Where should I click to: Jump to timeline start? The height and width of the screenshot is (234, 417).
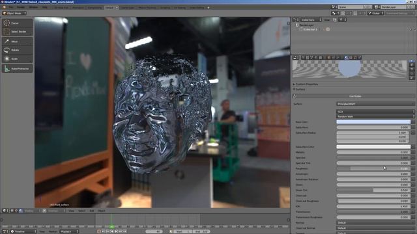104,231
